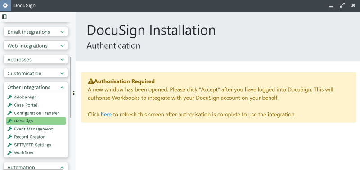The width and height of the screenshot is (360, 170).
Task: Click wrench icon next to SFTP/FTP Settings
Action: (x=9, y=145)
